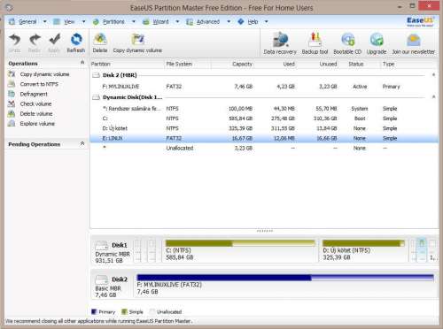
Task: Launch the Bootable CD creator
Action: point(347,40)
